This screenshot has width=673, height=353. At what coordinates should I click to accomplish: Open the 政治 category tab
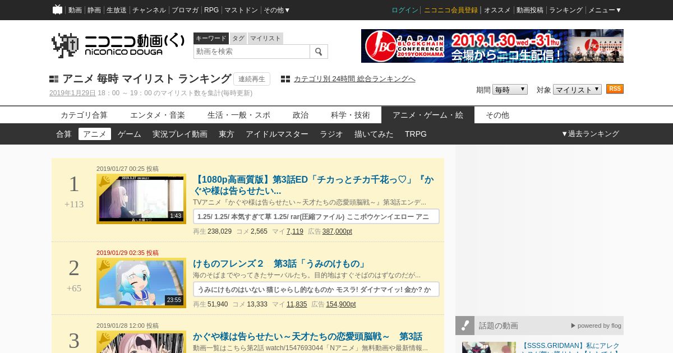pos(301,115)
